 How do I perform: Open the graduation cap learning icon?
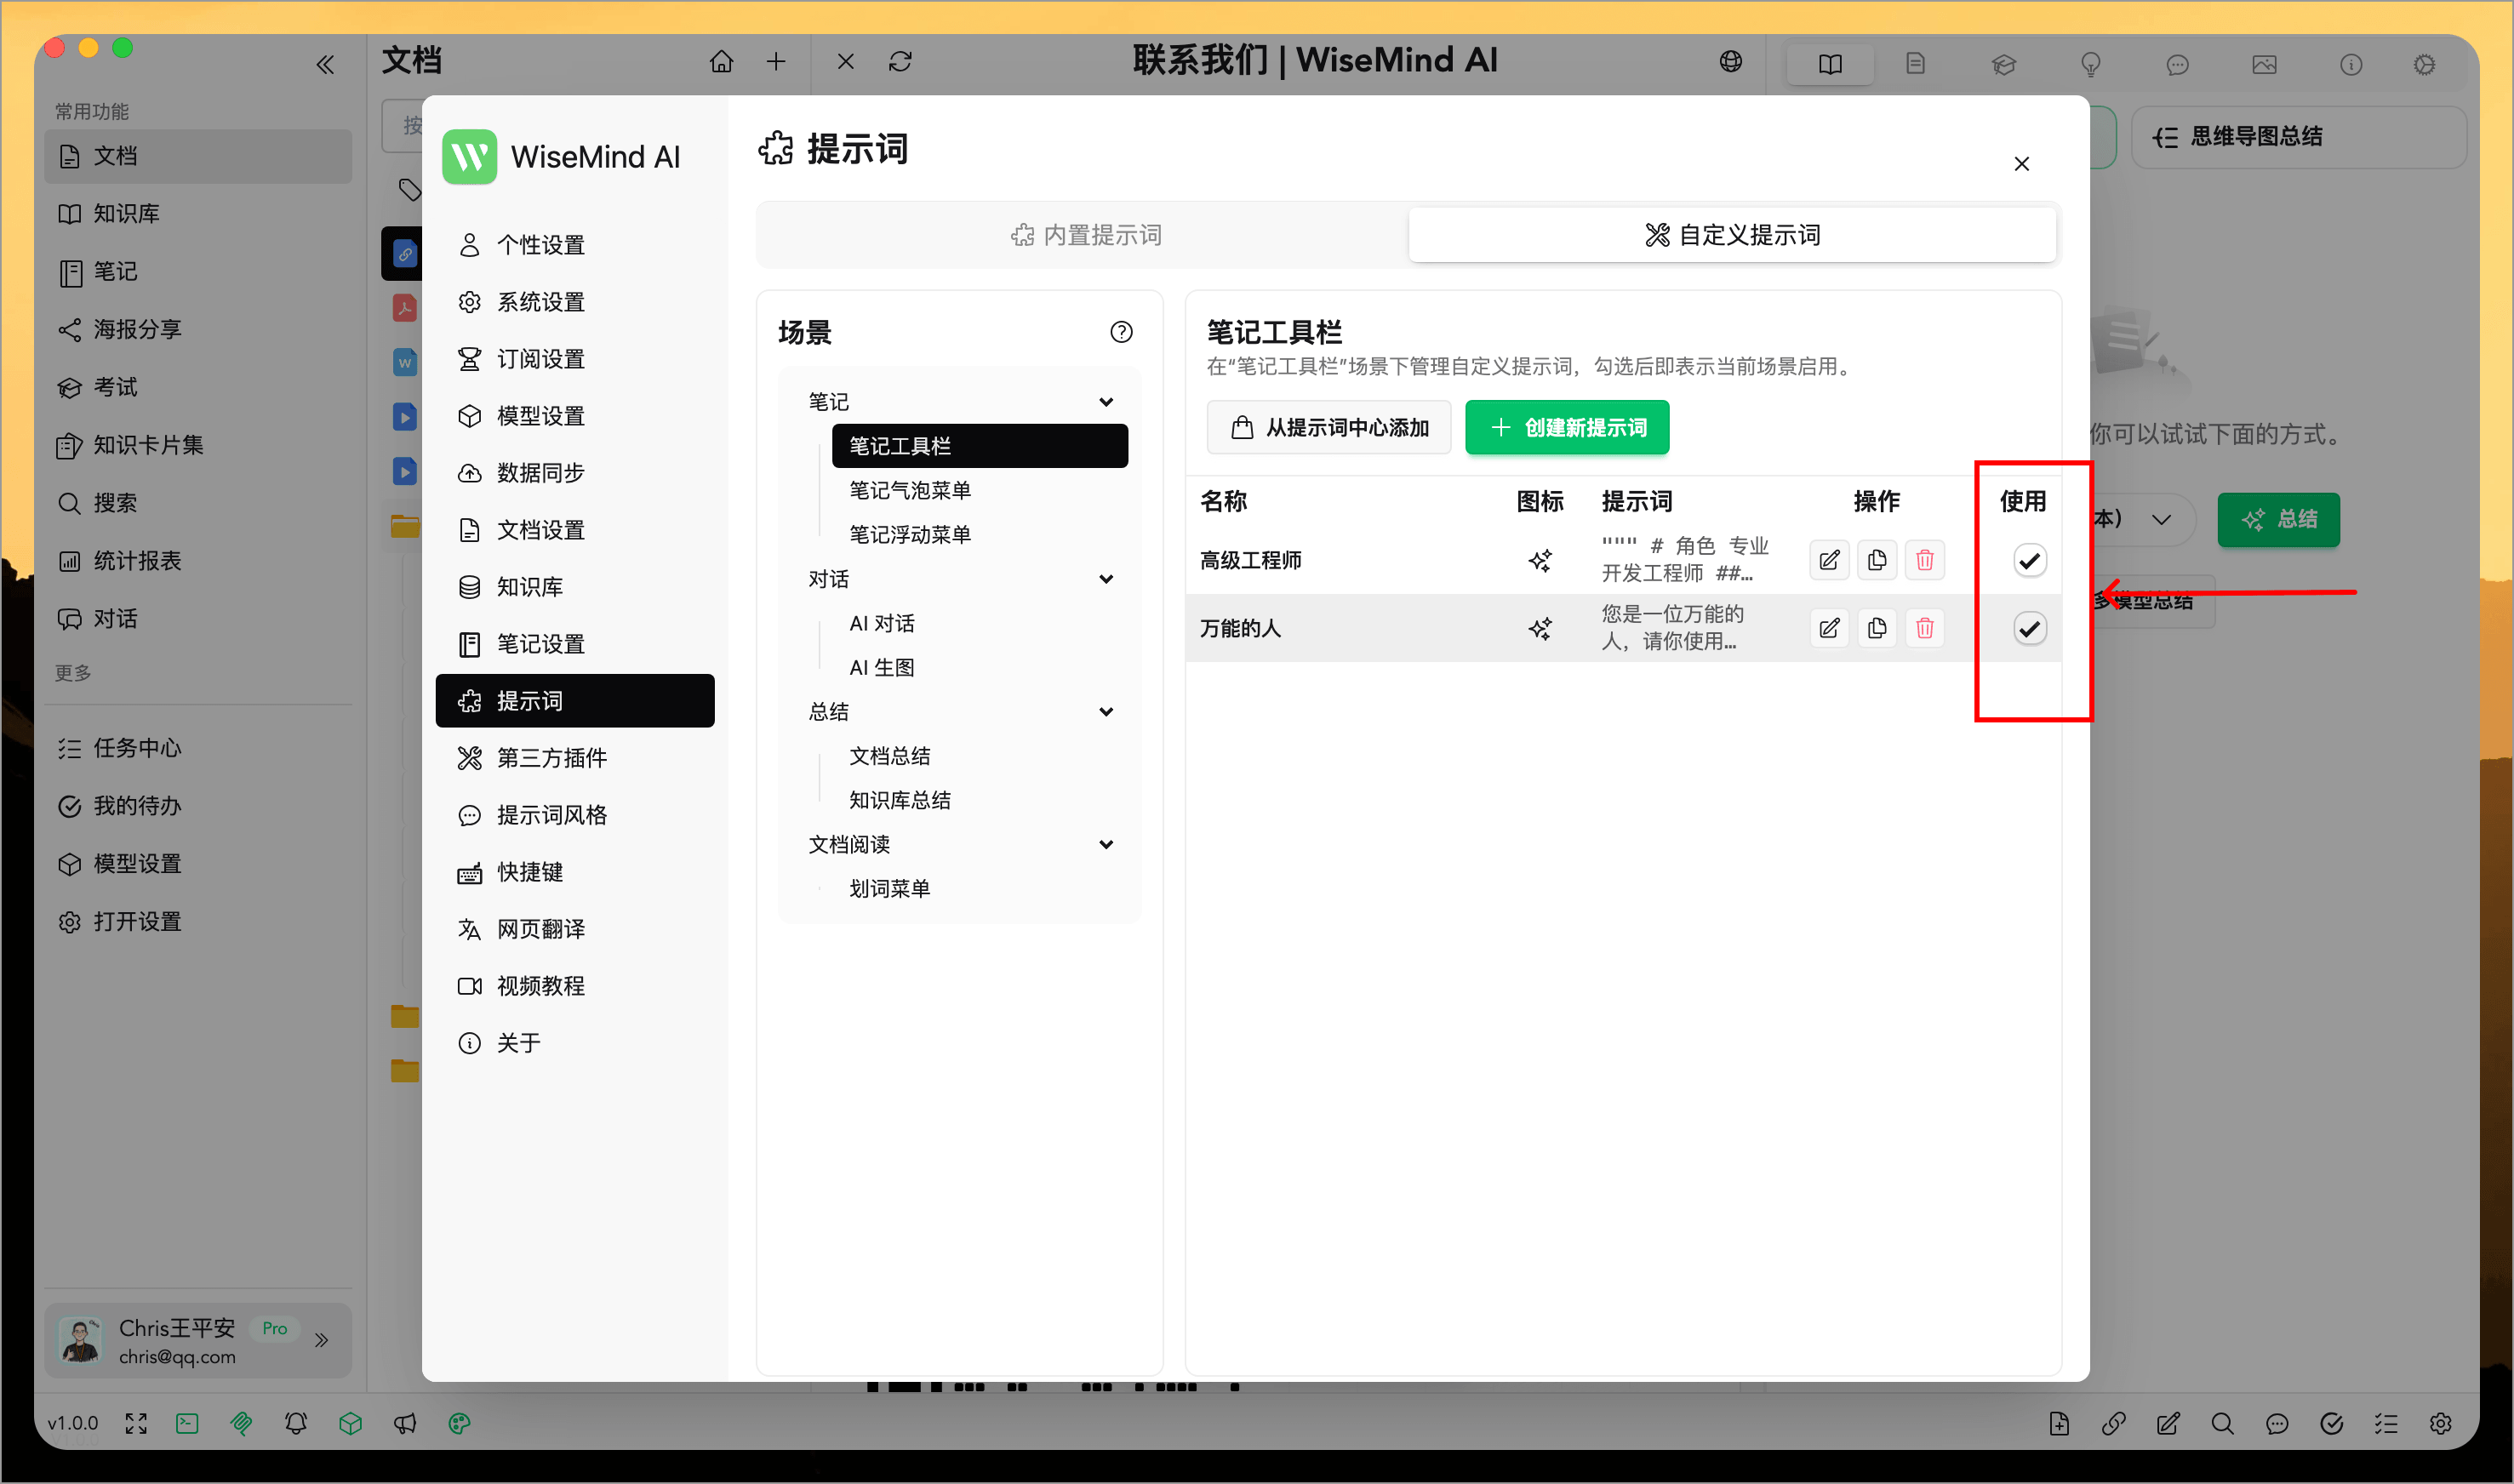2004,64
